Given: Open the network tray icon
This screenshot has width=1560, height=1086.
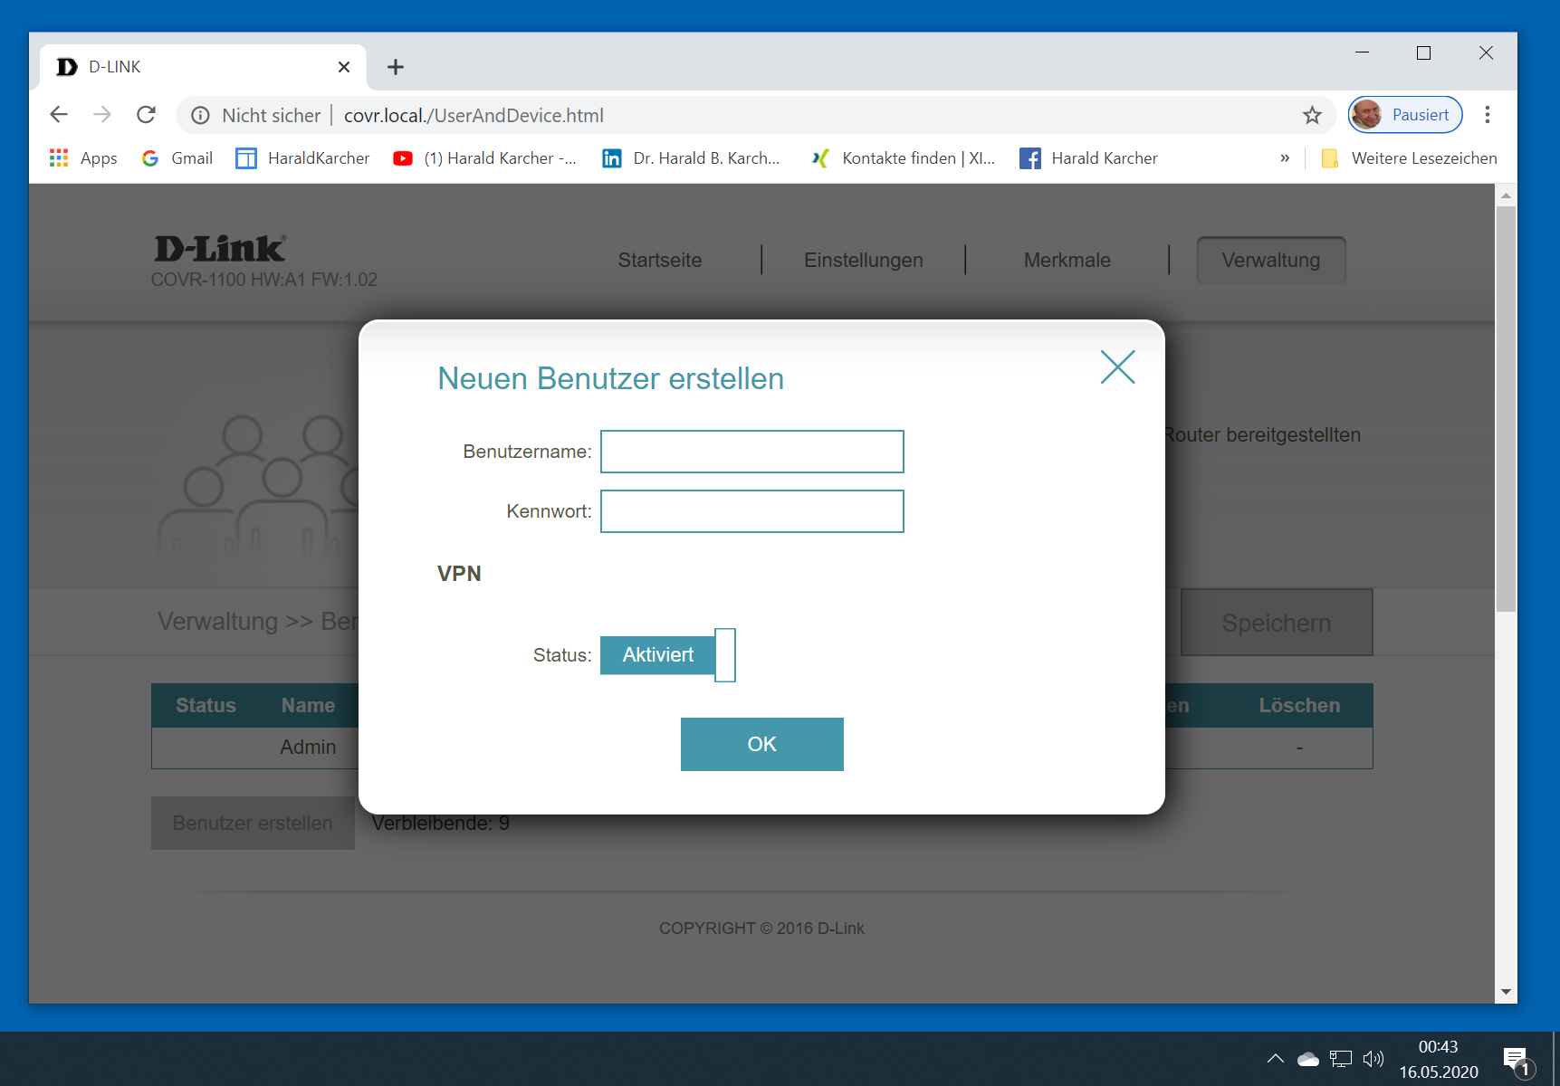Looking at the screenshot, I should (x=1341, y=1059).
